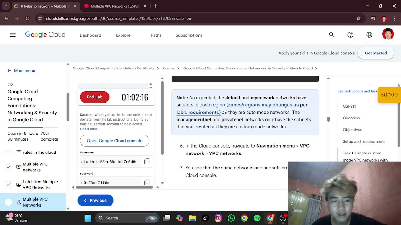
Task: Click the course progress bar at 70%
Action: coord(33,127)
